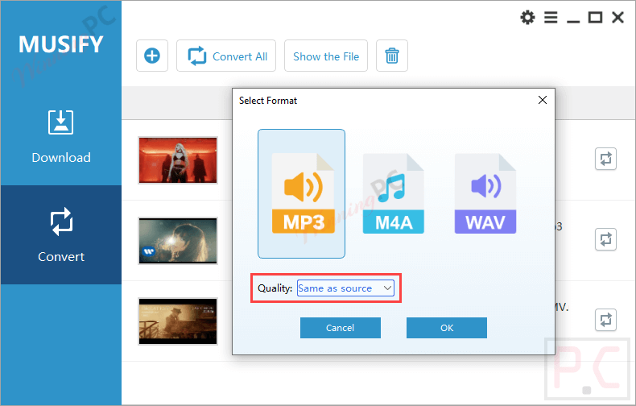Close the Musify window
This screenshot has width=636, height=406.
click(x=617, y=18)
